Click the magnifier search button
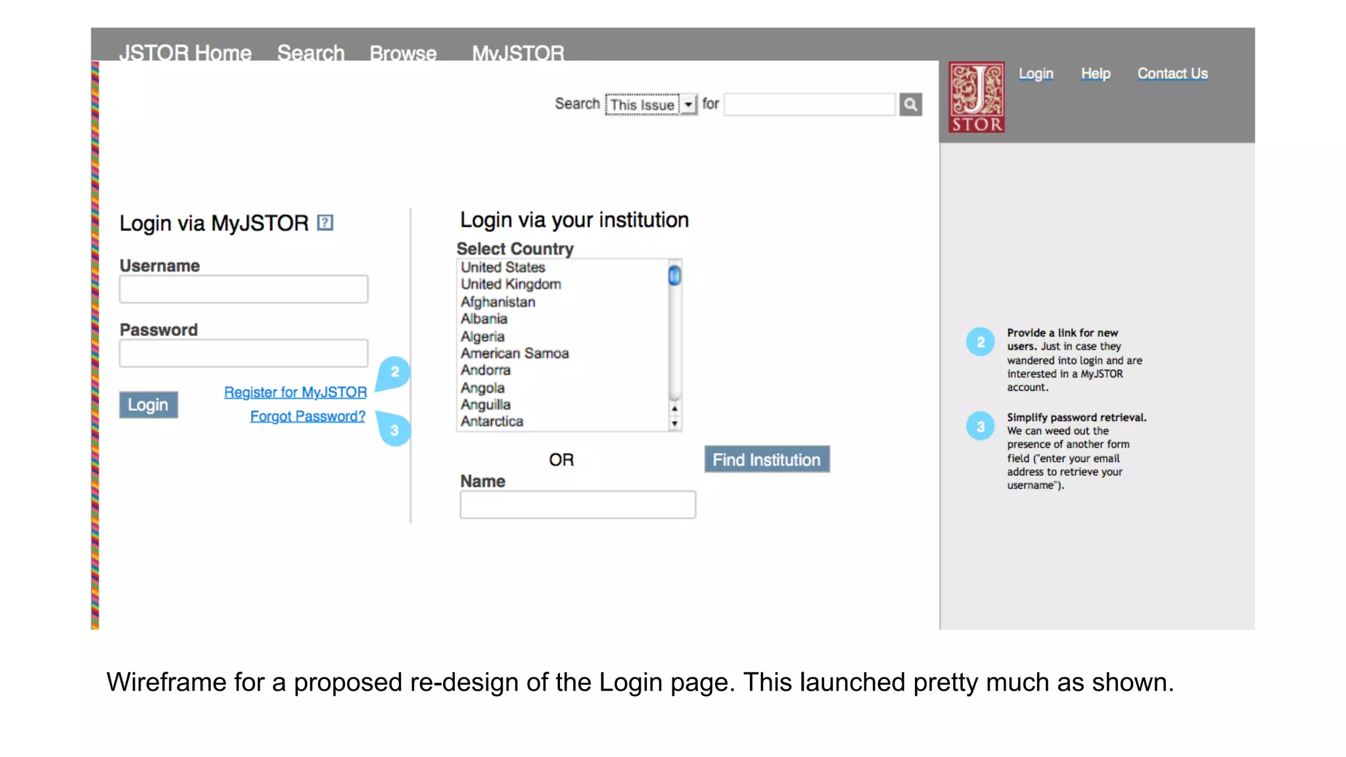 pyautogui.click(x=910, y=104)
